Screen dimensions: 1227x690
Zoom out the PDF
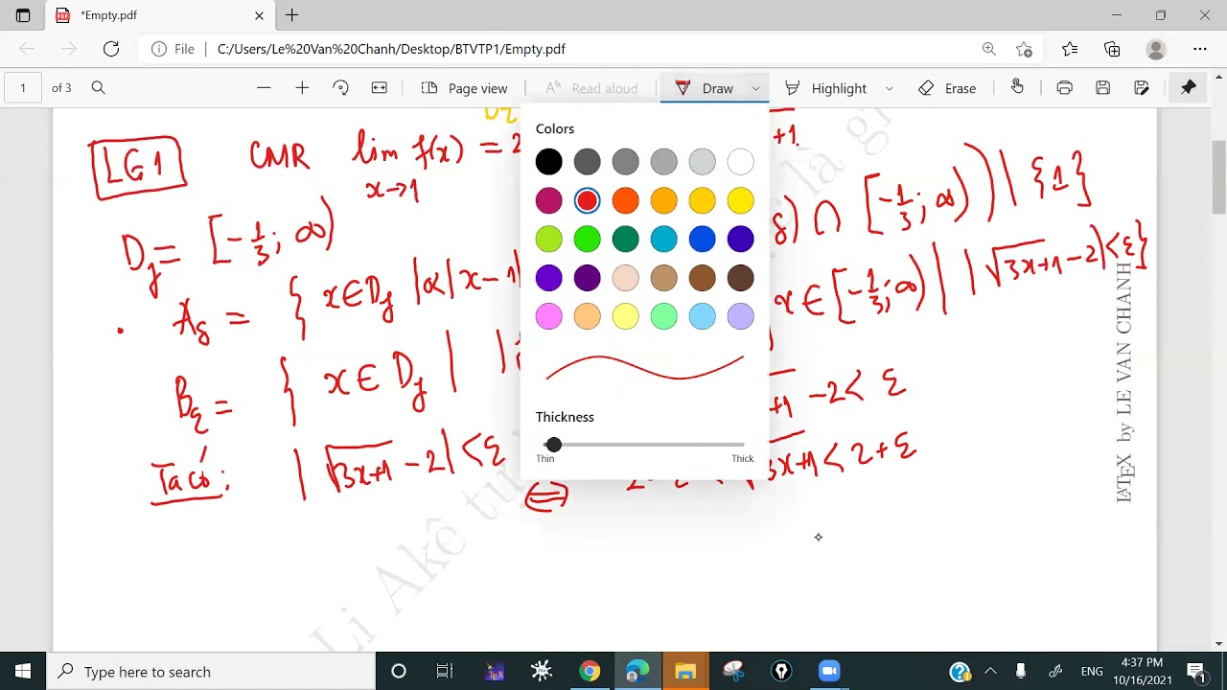point(264,88)
